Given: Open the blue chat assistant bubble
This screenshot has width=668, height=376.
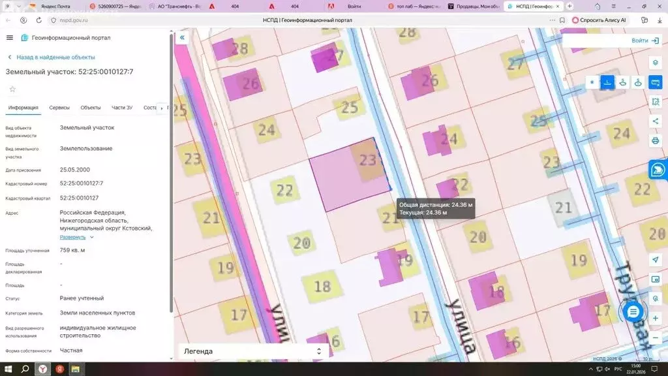Looking at the screenshot, I should [x=632, y=312].
